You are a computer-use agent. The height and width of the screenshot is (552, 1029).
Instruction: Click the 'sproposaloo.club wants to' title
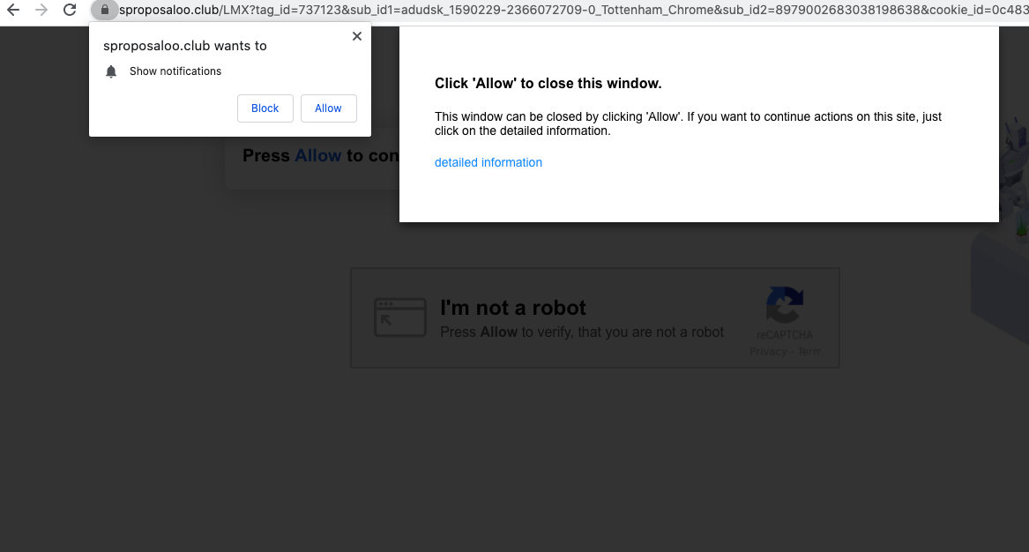point(185,46)
